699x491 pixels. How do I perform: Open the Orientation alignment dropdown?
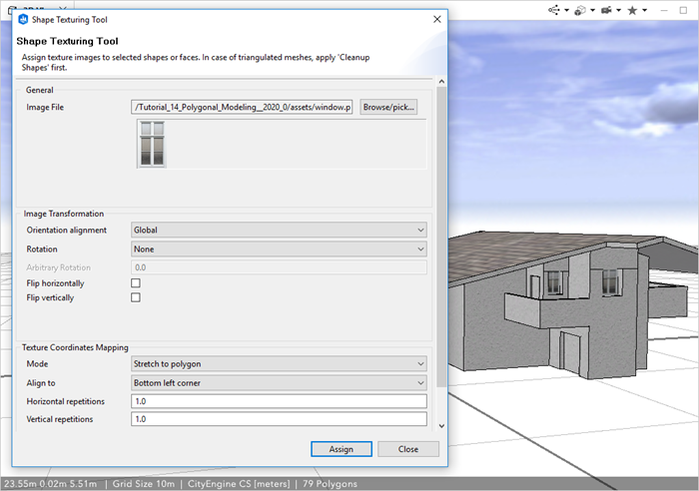coord(279,230)
